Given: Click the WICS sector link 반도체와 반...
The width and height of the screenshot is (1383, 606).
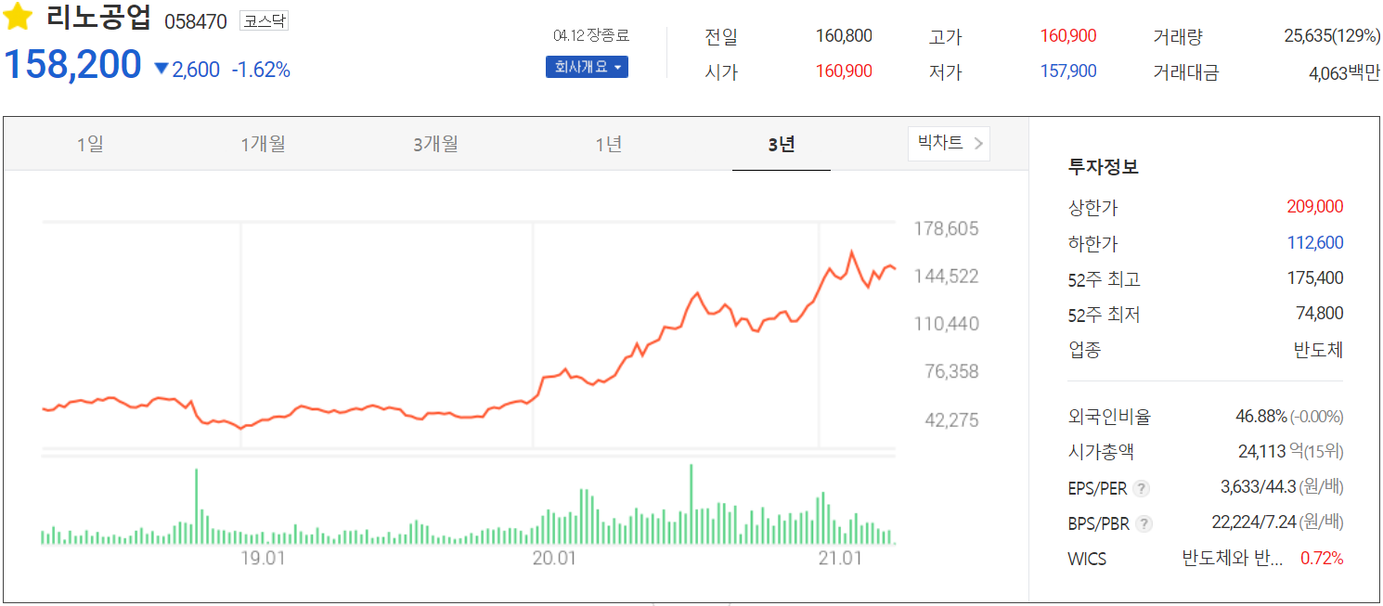Looking at the screenshot, I should (x=1233, y=559).
